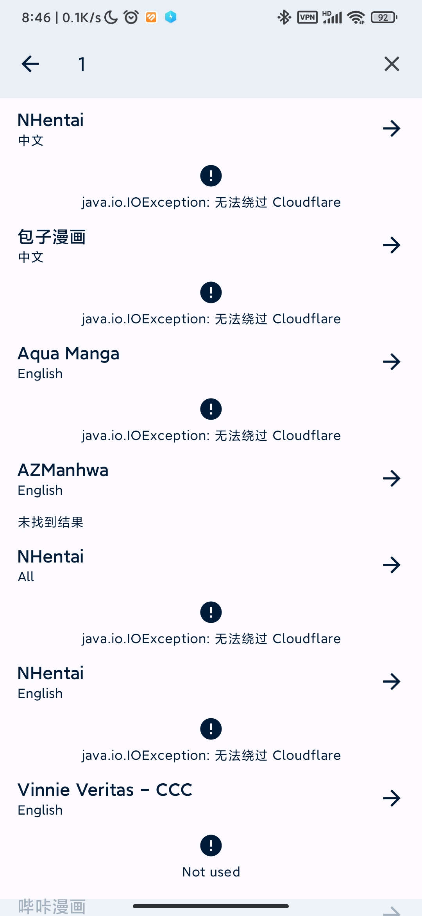Select the 包子漫画 source title
The width and height of the screenshot is (422, 916).
point(52,237)
